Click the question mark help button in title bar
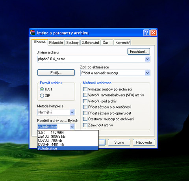 pos(146,33)
